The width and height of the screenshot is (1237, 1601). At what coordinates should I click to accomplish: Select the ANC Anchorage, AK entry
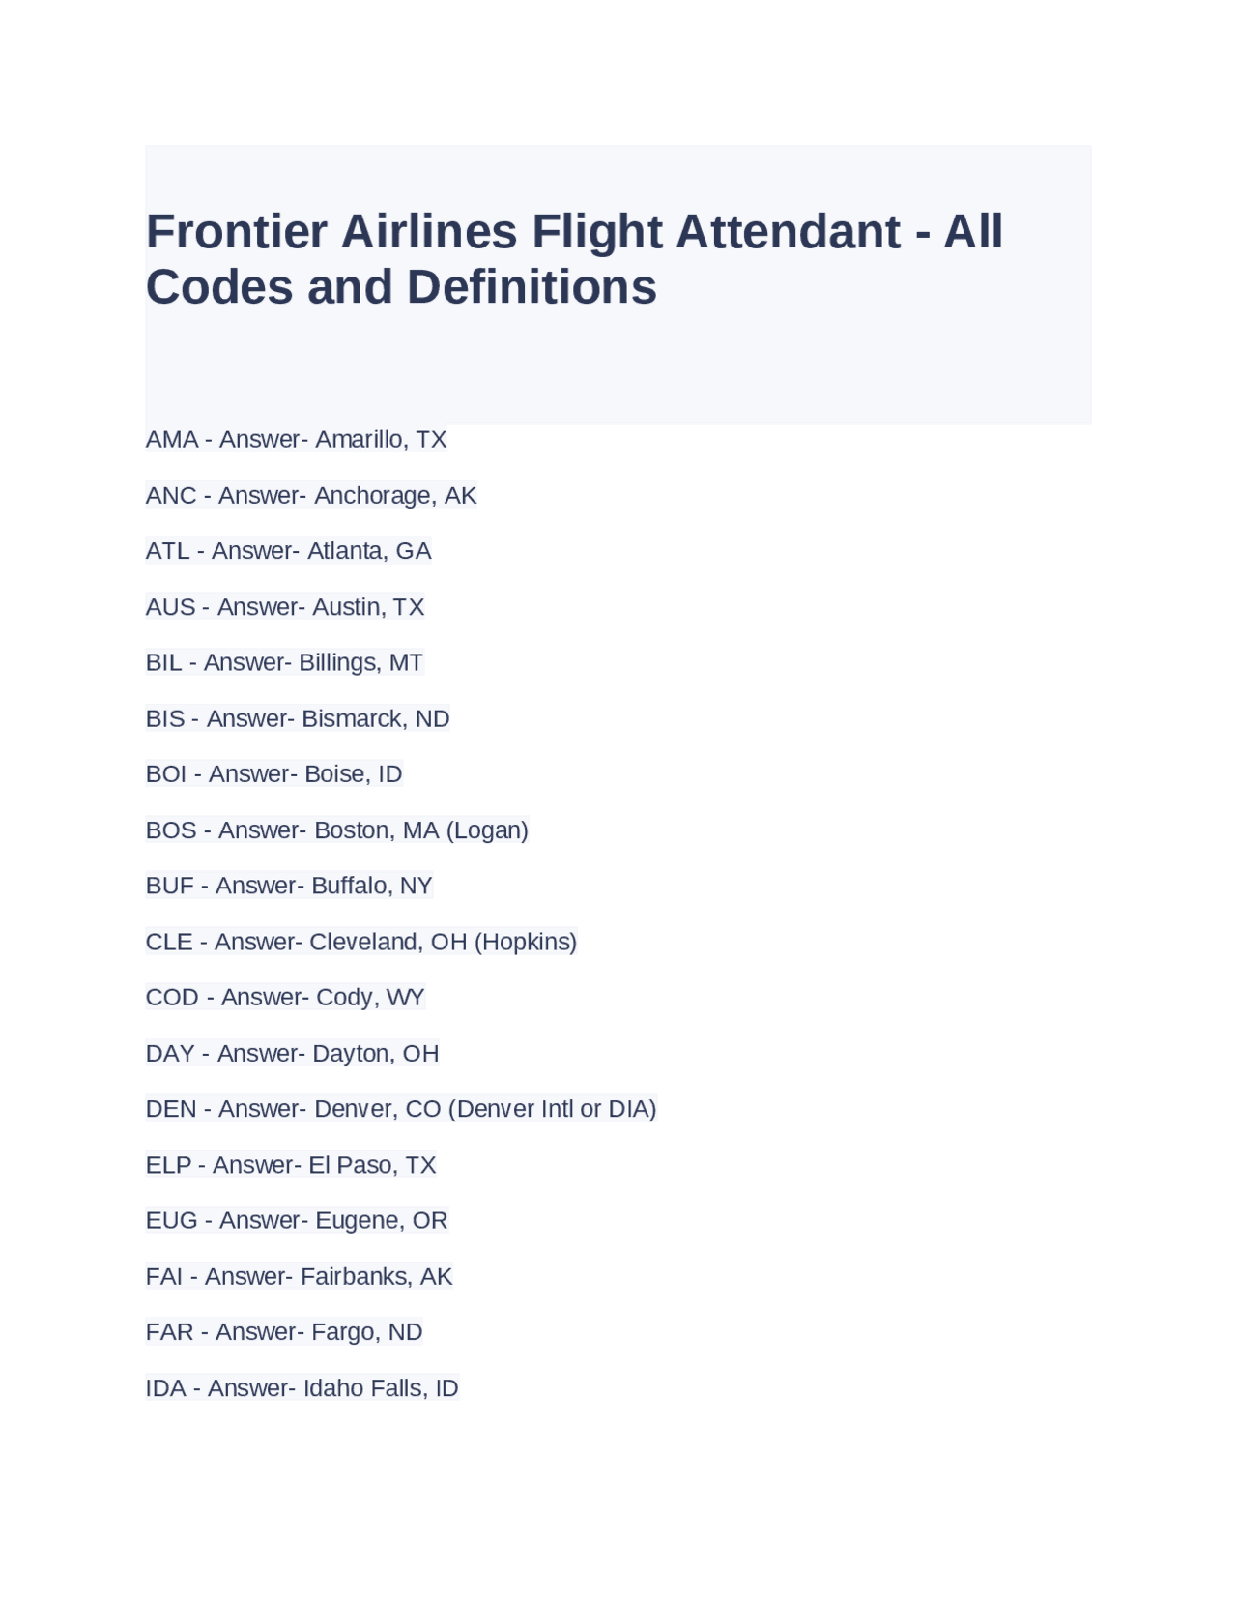pyautogui.click(x=310, y=496)
